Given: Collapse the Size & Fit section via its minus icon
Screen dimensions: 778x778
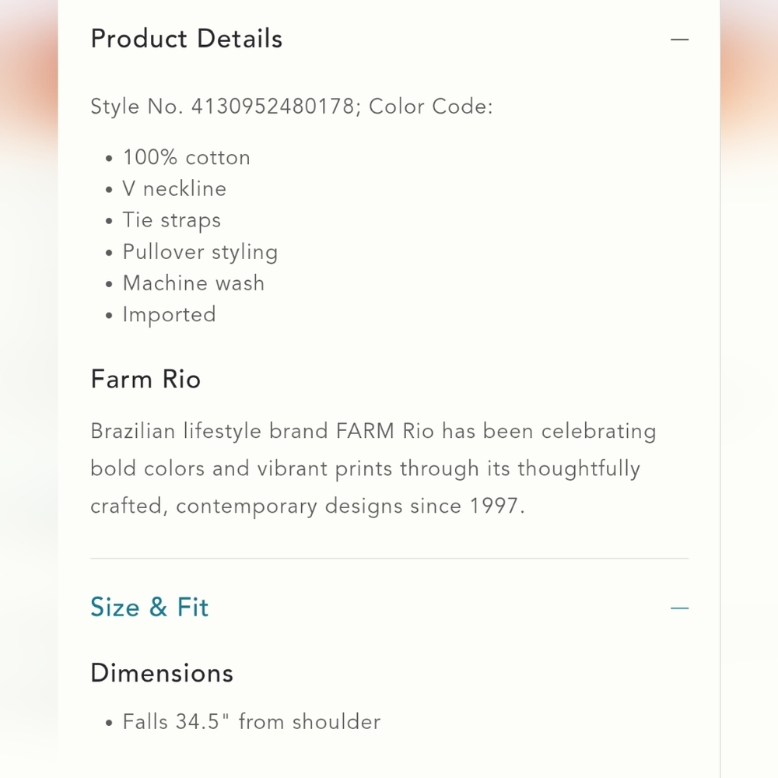Looking at the screenshot, I should [x=680, y=608].
